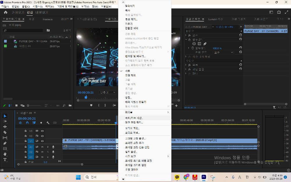The image size is (291, 182).
Task: Toggle opacity stopwatch animation
Action: point(193,48)
